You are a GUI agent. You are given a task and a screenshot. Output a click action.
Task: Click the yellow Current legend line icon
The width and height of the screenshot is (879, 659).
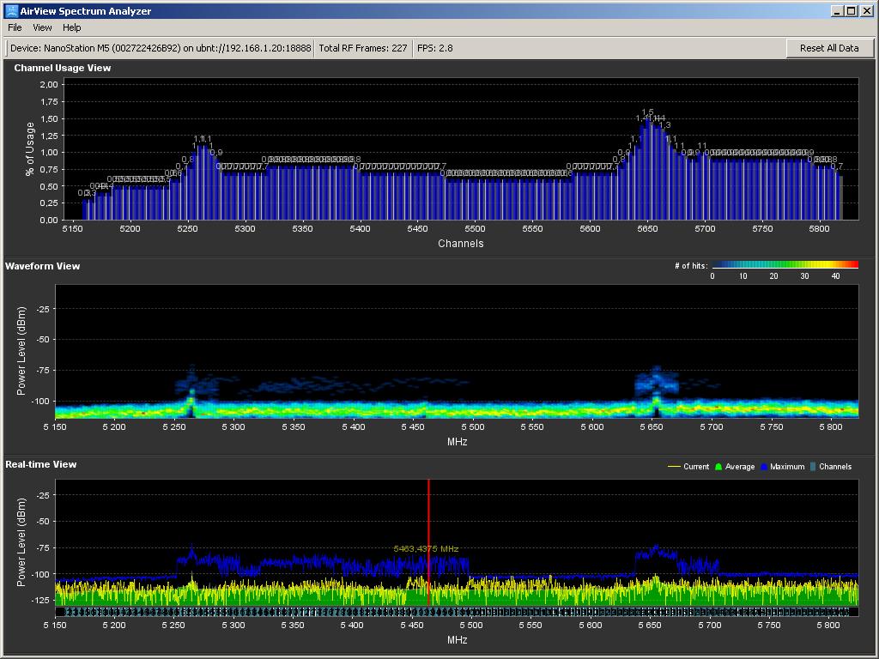[674, 467]
